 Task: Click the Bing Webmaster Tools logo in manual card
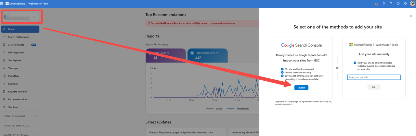374,45
